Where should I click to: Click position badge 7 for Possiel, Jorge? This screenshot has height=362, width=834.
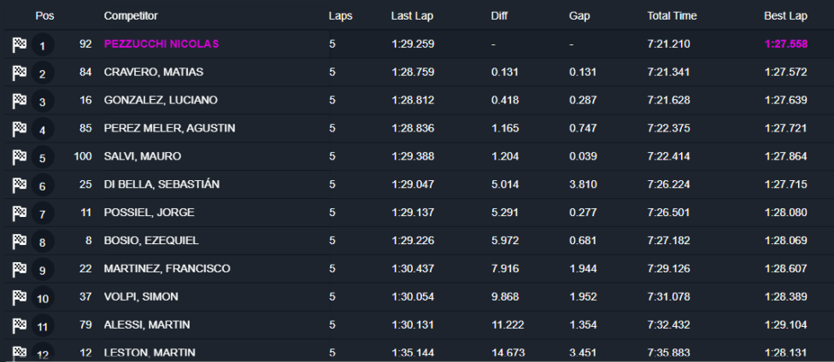[43, 213]
